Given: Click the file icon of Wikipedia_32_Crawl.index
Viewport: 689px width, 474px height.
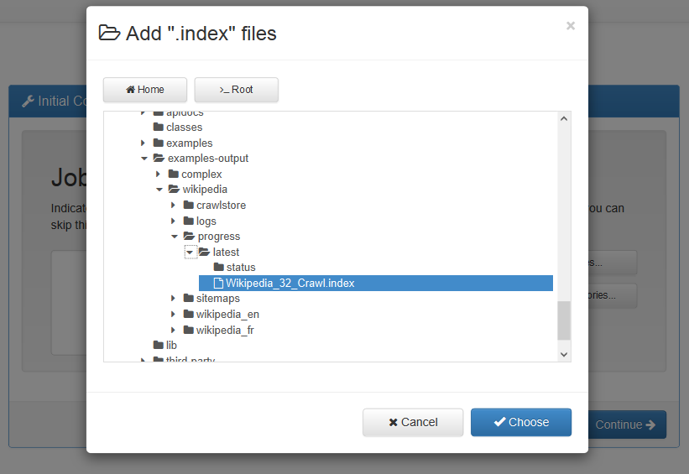Looking at the screenshot, I should pyautogui.click(x=218, y=284).
